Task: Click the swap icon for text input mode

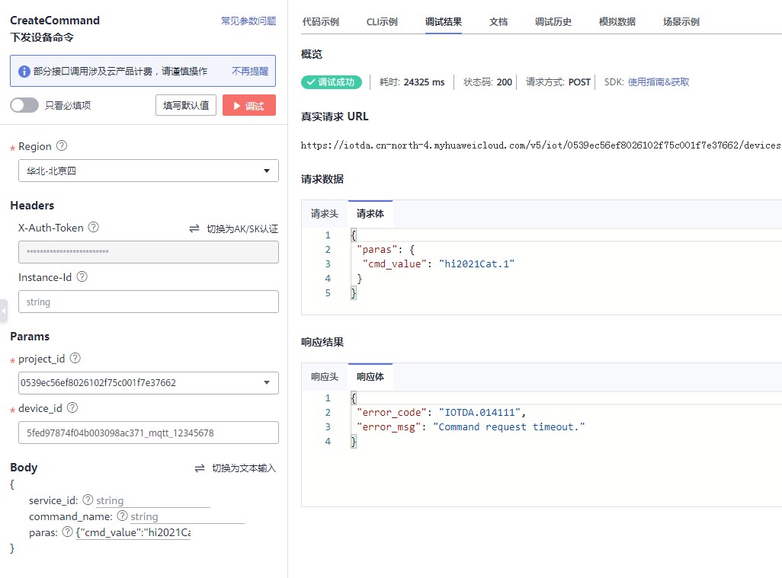Action: point(200,468)
